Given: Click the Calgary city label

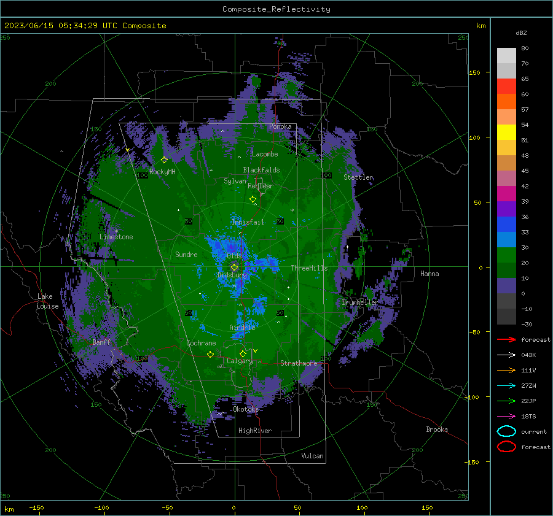Looking at the screenshot, I should pos(240,361).
